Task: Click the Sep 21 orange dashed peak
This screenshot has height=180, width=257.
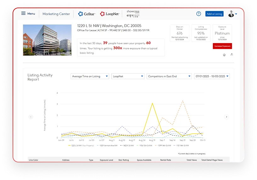Action: pyautogui.click(x=183, y=101)
